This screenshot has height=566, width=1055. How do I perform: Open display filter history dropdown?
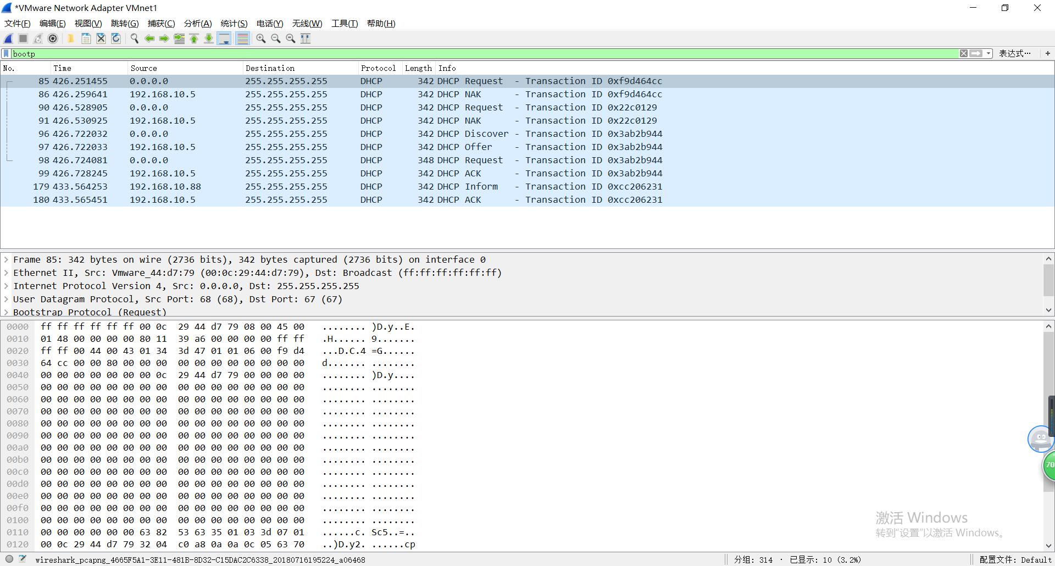[x=989, y=53]
